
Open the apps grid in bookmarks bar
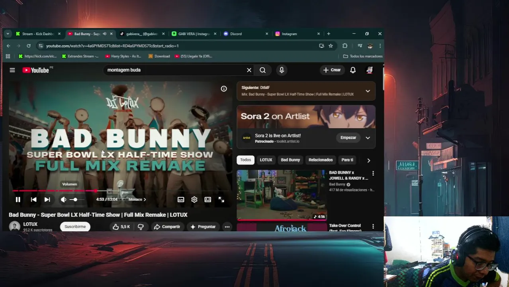click(x=8, y=56)
